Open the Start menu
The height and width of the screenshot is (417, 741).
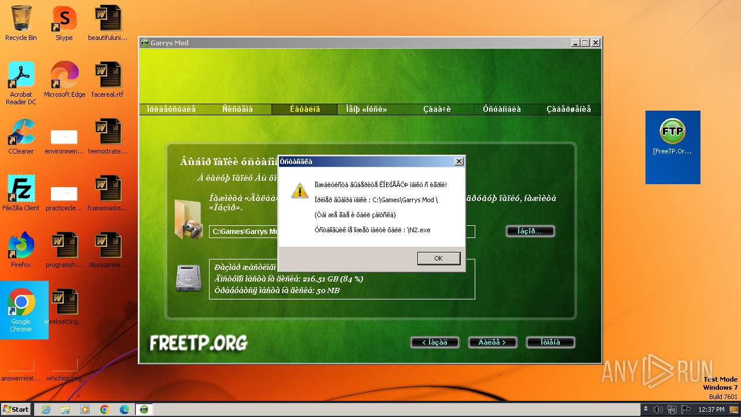16,409
